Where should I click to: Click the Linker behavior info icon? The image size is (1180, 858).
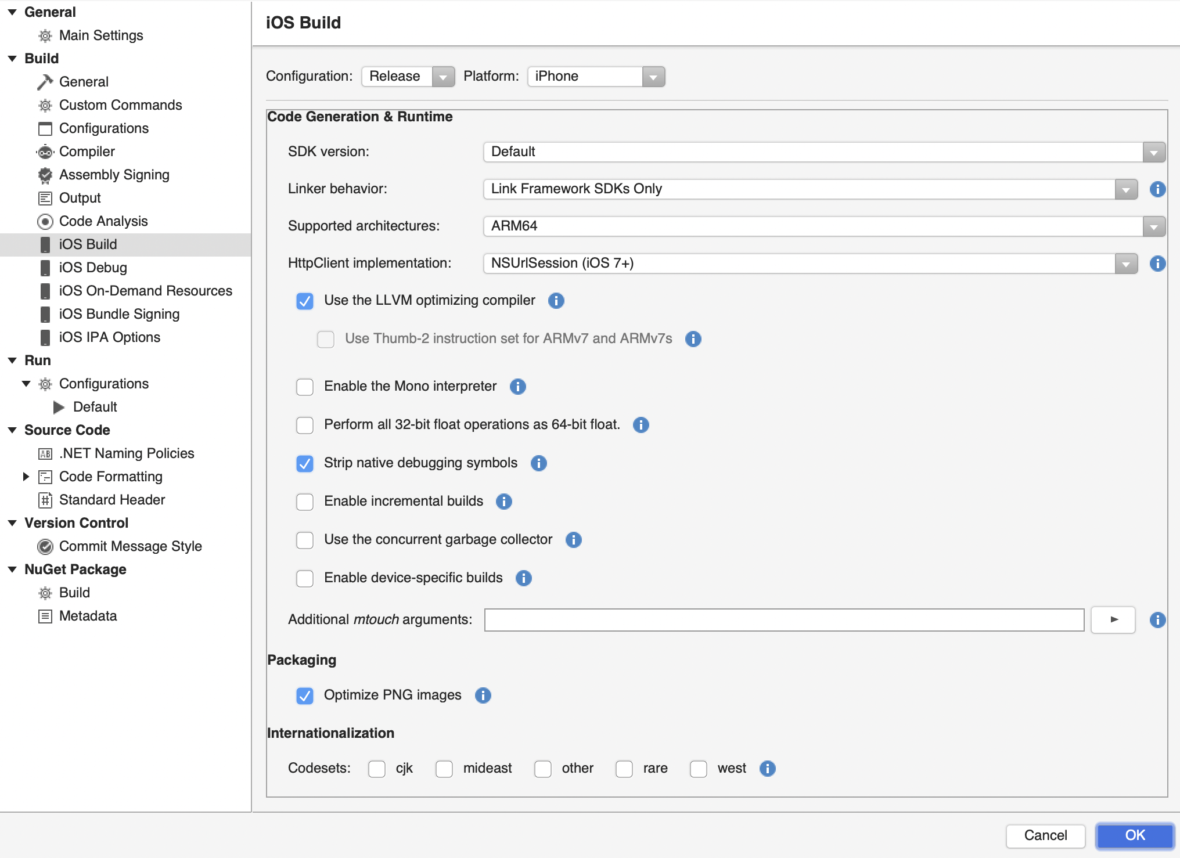[1157, 189]
